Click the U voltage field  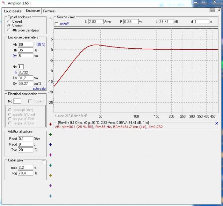pyautogui.click(x=96, y=22)
